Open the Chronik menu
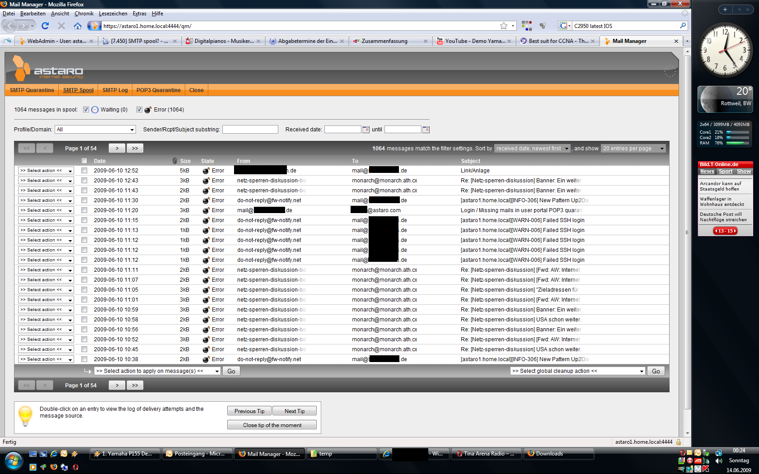The image size is (759, 474). [x=84, y=14]
